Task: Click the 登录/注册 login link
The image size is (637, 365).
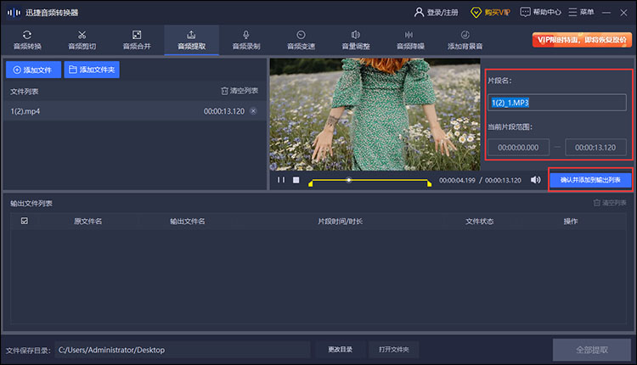Action: pos(437,13)
